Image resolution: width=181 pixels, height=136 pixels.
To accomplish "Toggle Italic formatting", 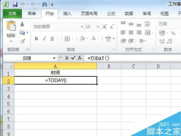I will pos(44,39).
